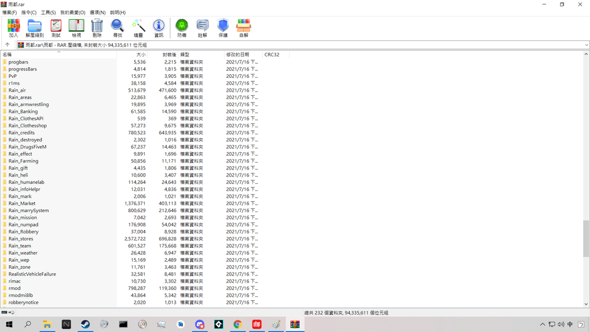Screen dimensions: 590x332
Task: Show archive 資訊 (Info)
Action: (159, 28)
